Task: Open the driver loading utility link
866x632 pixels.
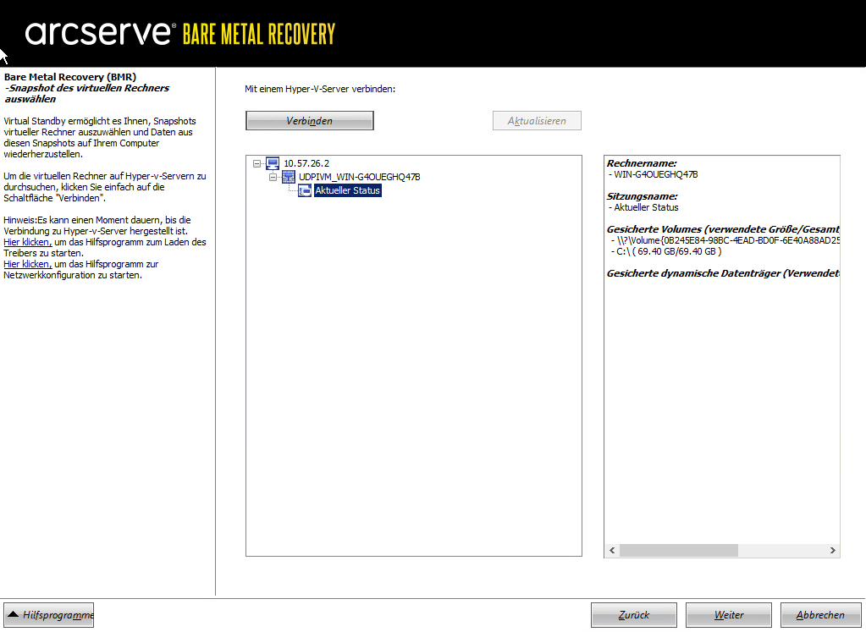Action: [28, 242]
